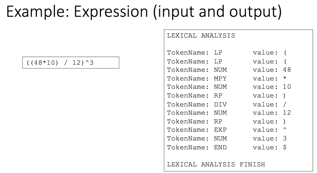317x173 pixels.
Task: Click the 'value: 12' text
Action: [x=272, y=113]
